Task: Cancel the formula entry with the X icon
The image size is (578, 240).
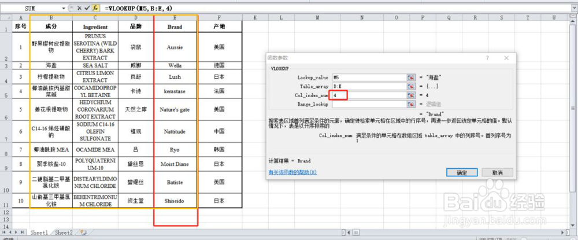Action: click(79, 8)
